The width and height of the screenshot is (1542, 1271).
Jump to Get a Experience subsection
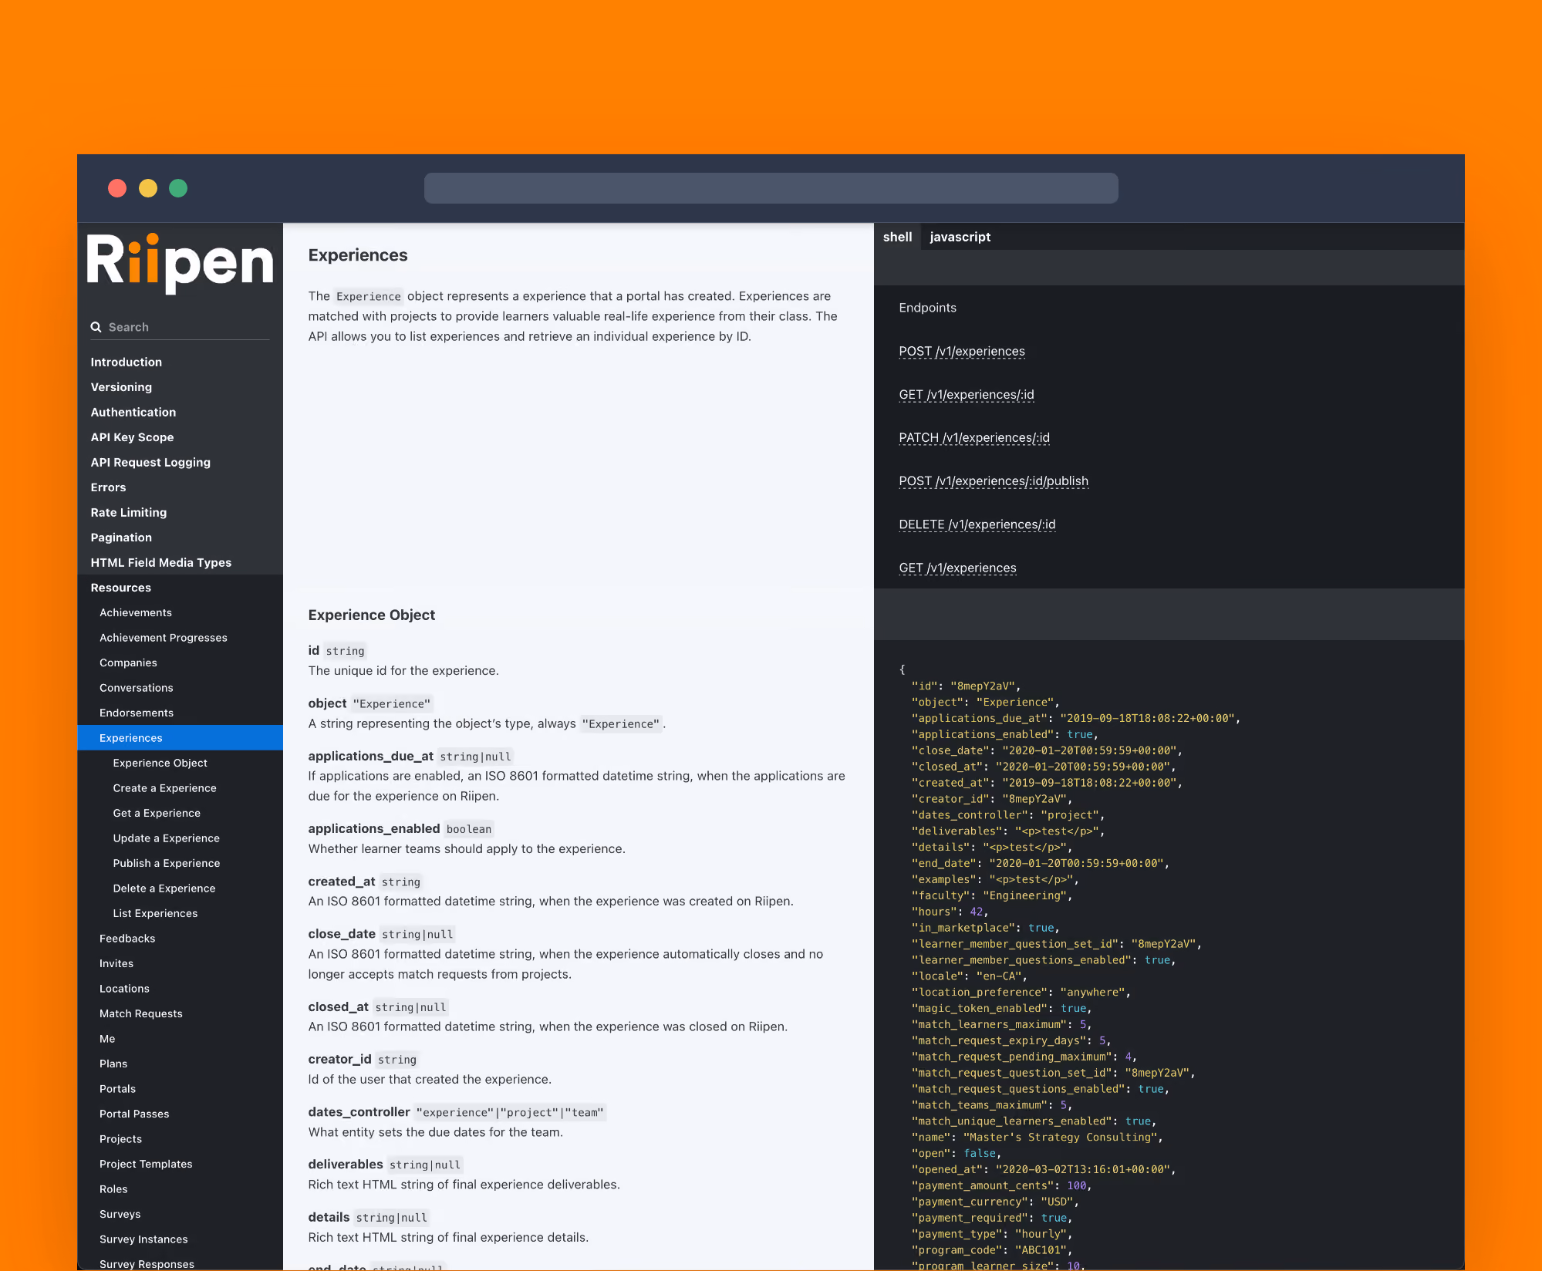coord(157,813)
